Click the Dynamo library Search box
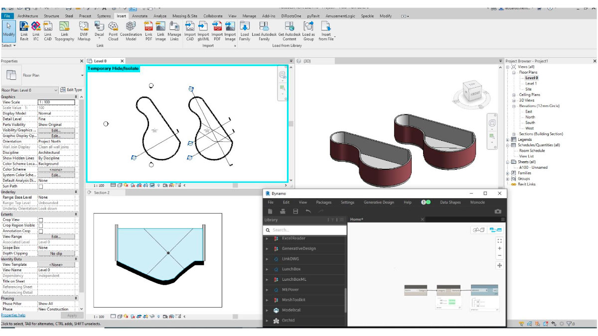This screenshot has height=336, width=598. click(305, 230)
